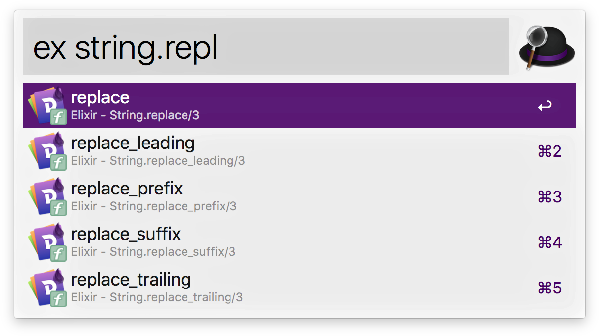The image size is (599, 336).
Task: Click the 'Elixir - String.replace_prefix/3' subtitle
Action: [154, 206]
